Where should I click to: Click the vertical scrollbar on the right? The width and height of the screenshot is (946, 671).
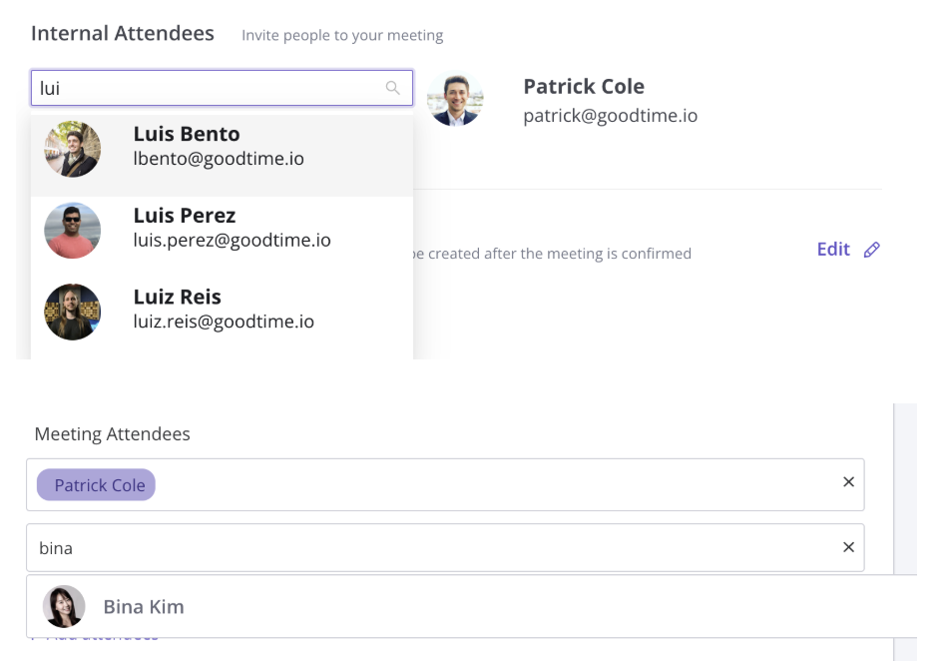905,531
